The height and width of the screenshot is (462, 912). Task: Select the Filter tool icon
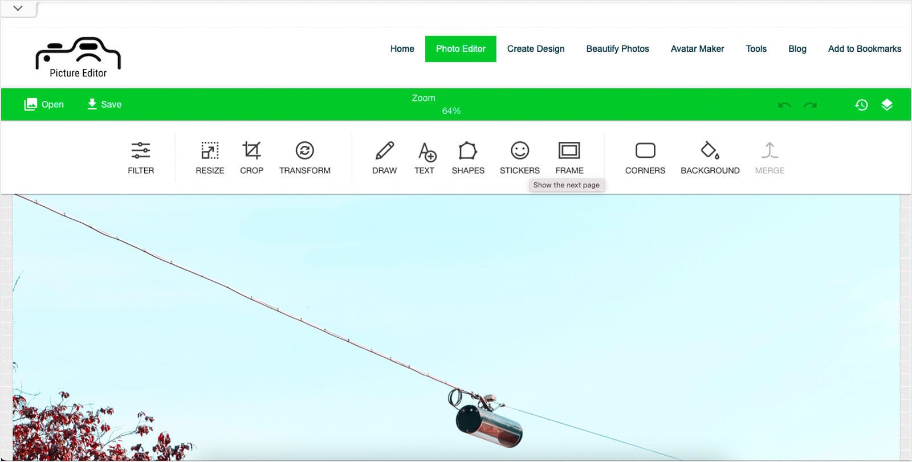pos(141,151)
